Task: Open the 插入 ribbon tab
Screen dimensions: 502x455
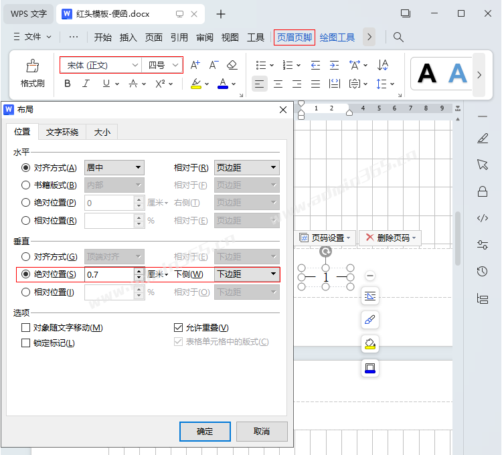Action: (128, 37)
